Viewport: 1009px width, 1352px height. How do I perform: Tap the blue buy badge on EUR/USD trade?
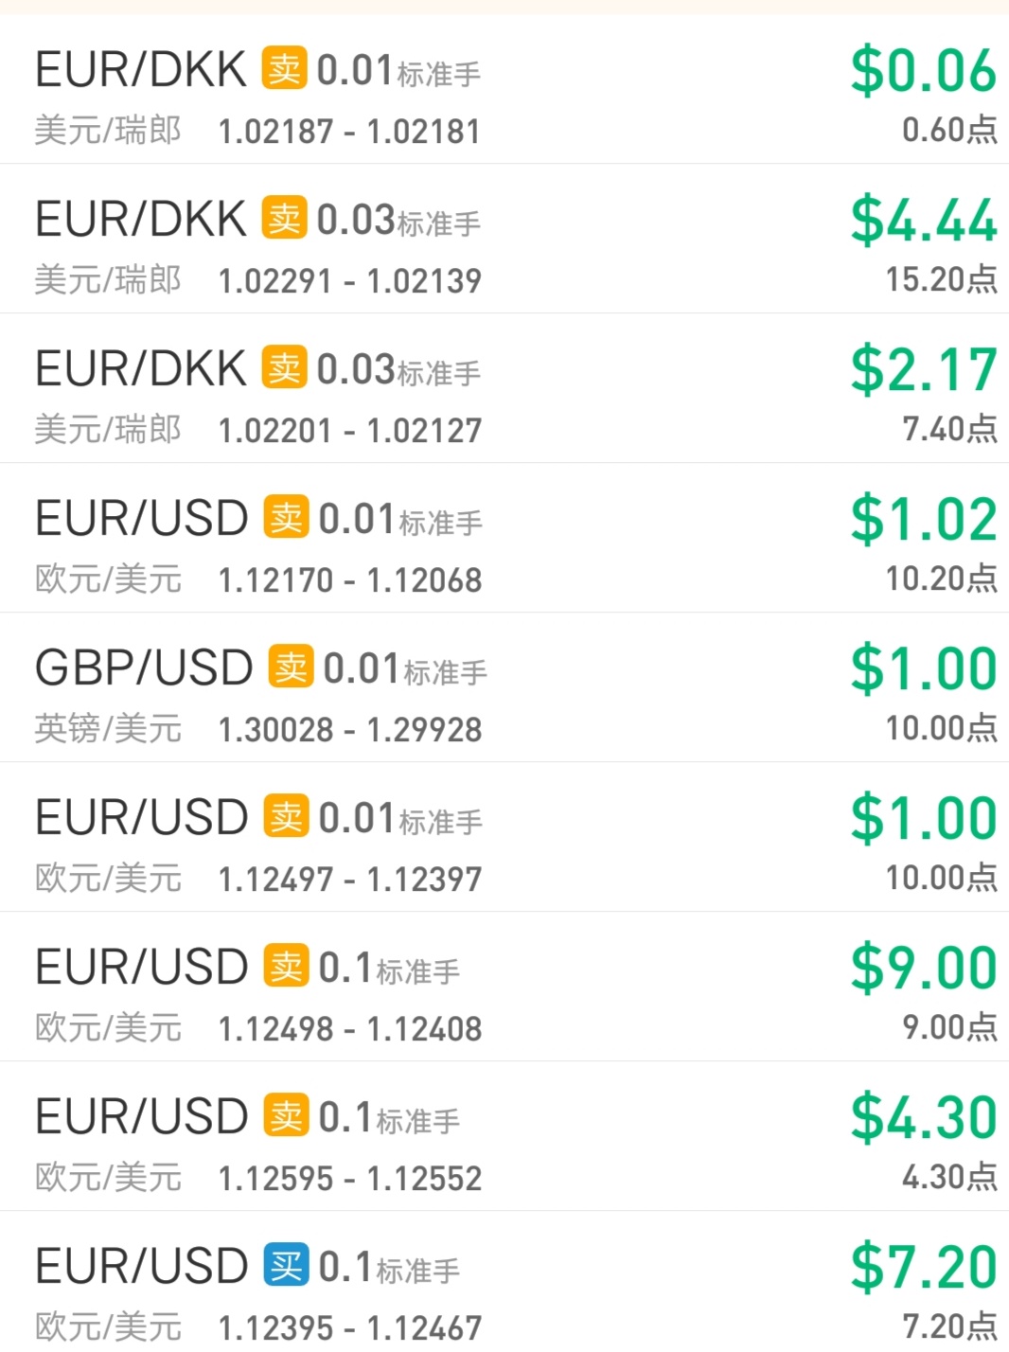286,1266
